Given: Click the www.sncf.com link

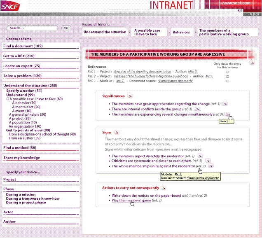Looking at the screenshot, I should click(236, 3).
